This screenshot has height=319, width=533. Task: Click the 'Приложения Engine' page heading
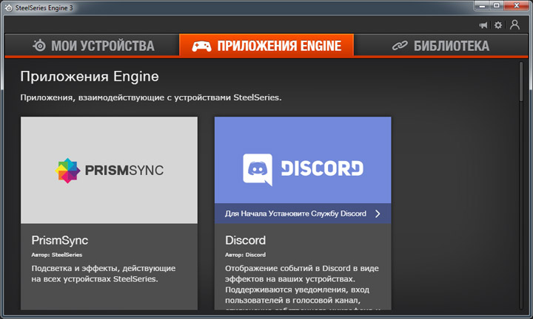(90, 77)
